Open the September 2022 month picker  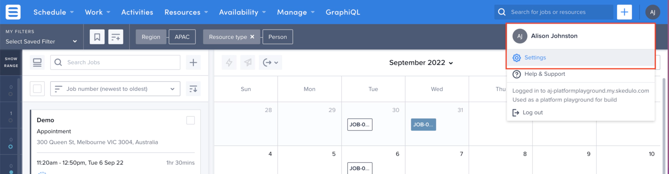tap(421, 62)
